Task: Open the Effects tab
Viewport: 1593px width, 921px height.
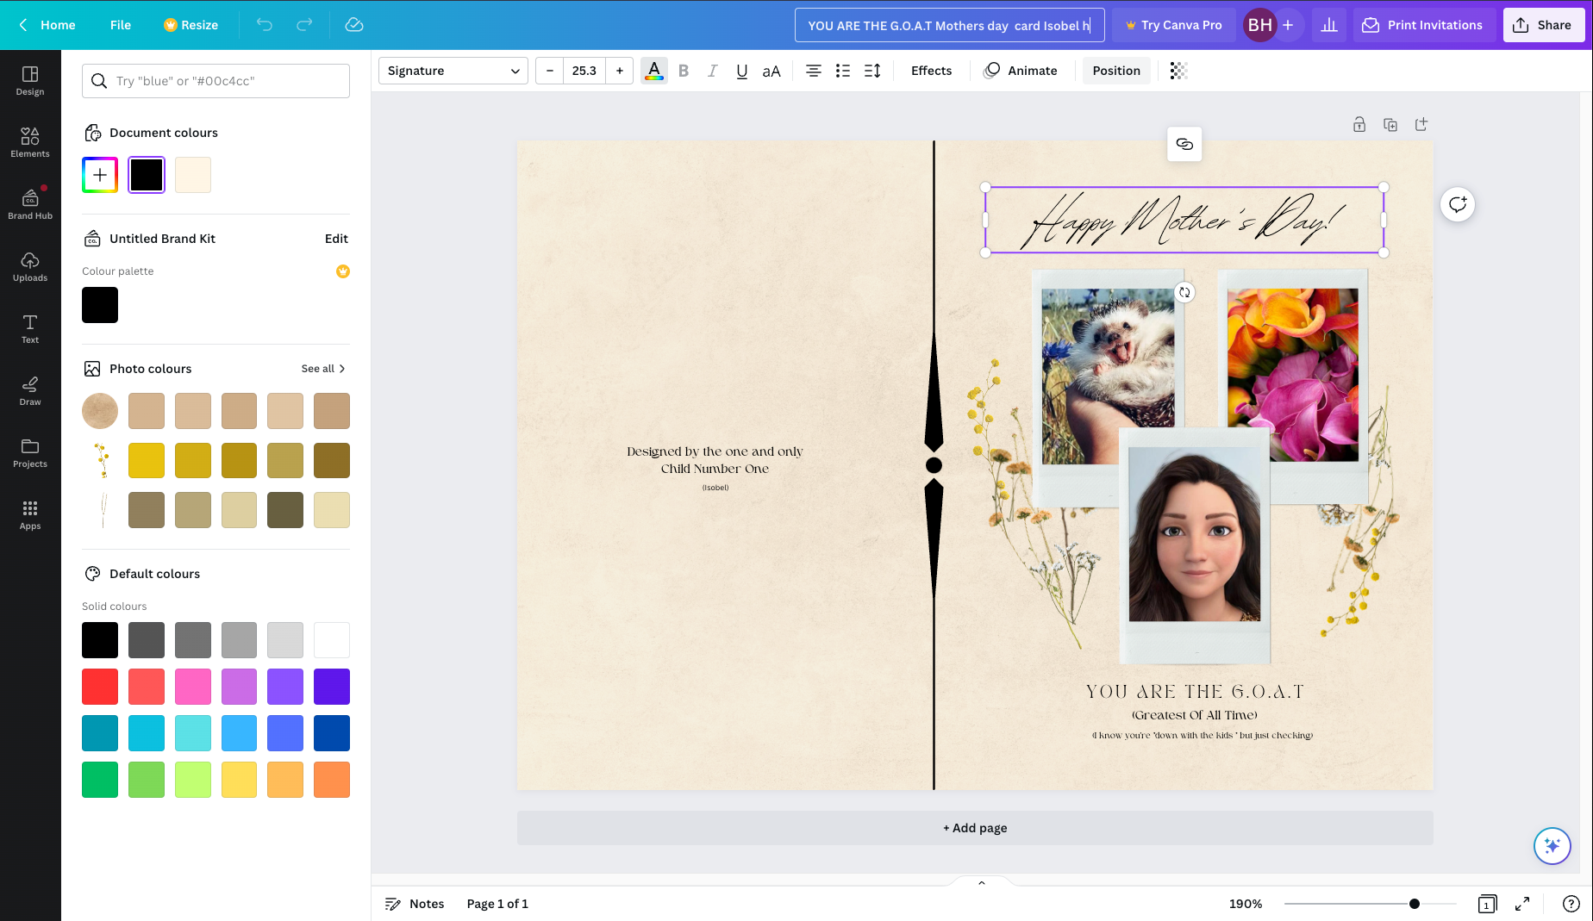Action: pos(931,71)
